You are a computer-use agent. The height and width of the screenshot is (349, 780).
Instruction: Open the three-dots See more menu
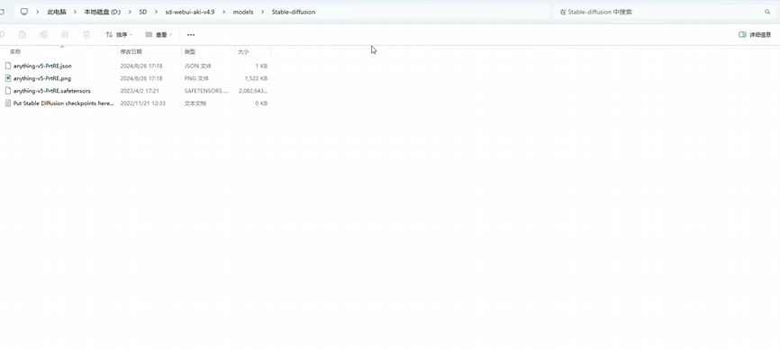tap(191, 35)
